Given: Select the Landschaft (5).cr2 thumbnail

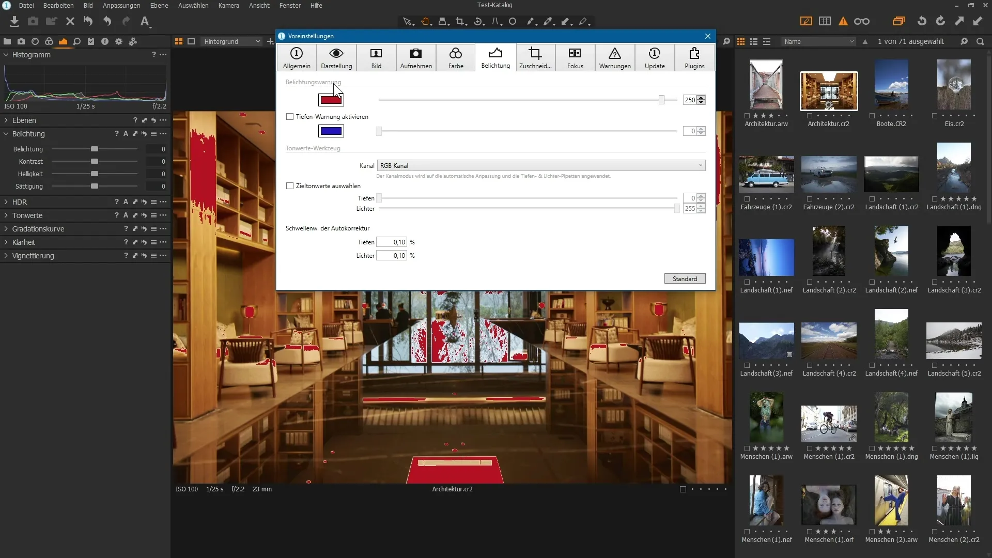Looking at the screenshot, I should [x=954, y=341].
